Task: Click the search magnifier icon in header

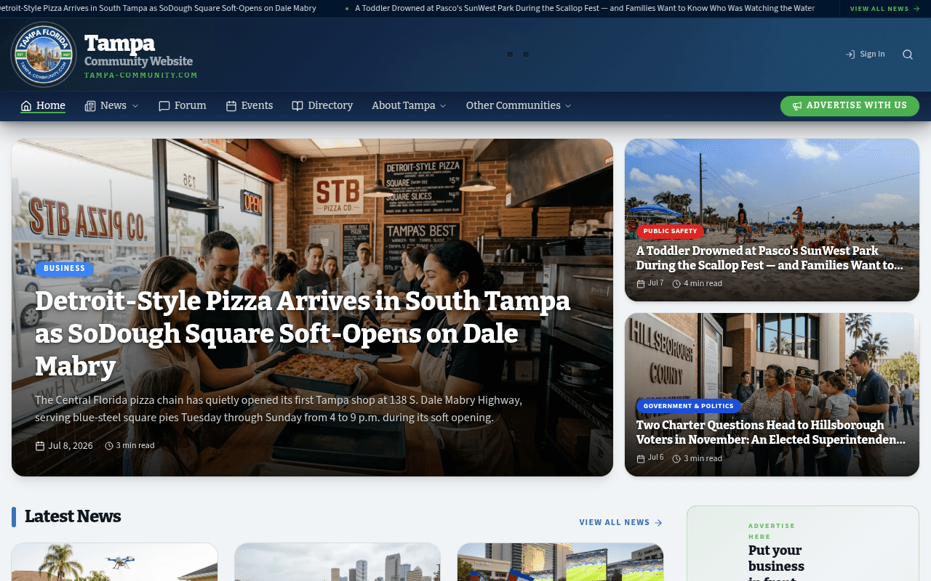Action: 908,54
